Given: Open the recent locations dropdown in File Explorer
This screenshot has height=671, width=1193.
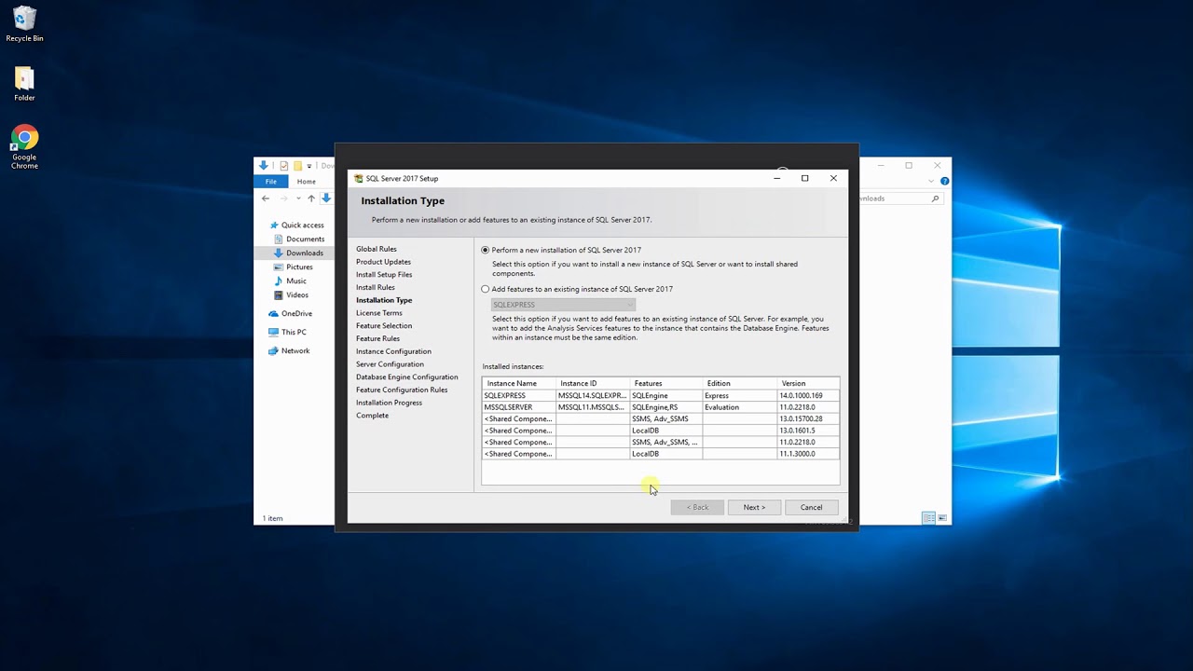Looking at the screenshot, I should click(x=298, y=199).
